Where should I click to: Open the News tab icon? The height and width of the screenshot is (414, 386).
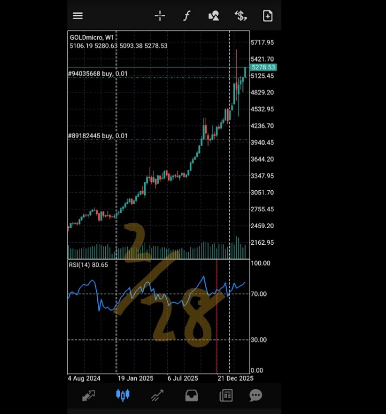click(226, 396)
